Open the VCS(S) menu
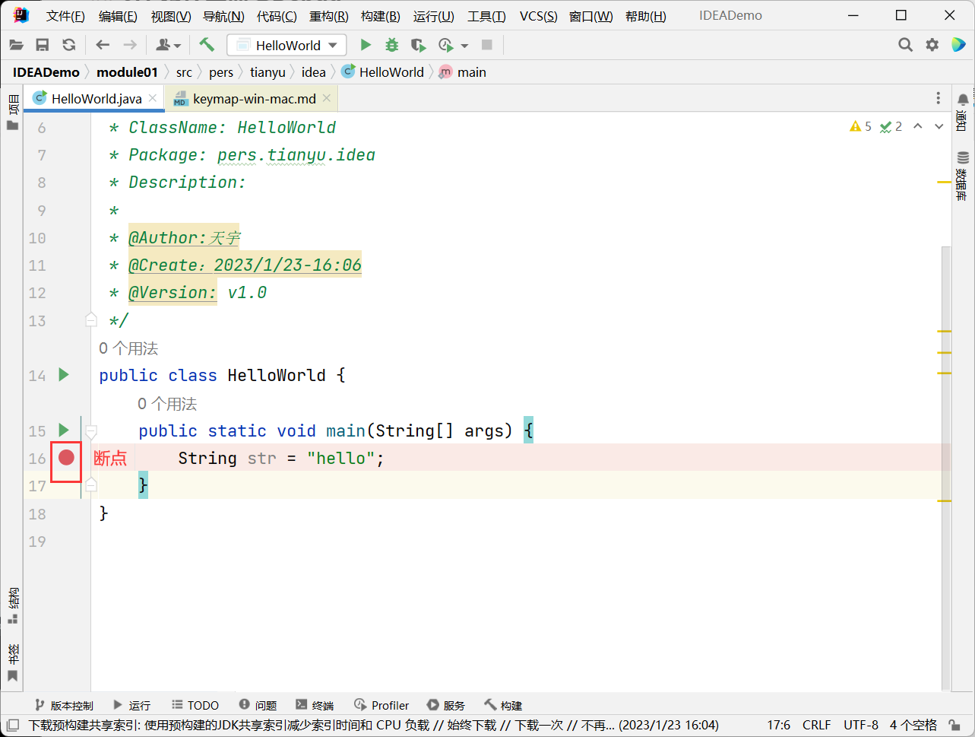Viewport: 975px width, 737px height. coord(538,16)
